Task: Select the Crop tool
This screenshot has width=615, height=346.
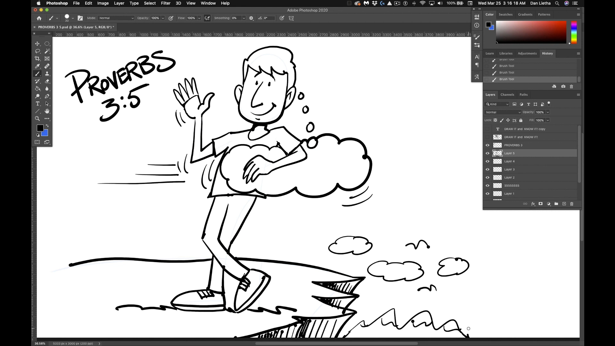Action: (37, 59)
